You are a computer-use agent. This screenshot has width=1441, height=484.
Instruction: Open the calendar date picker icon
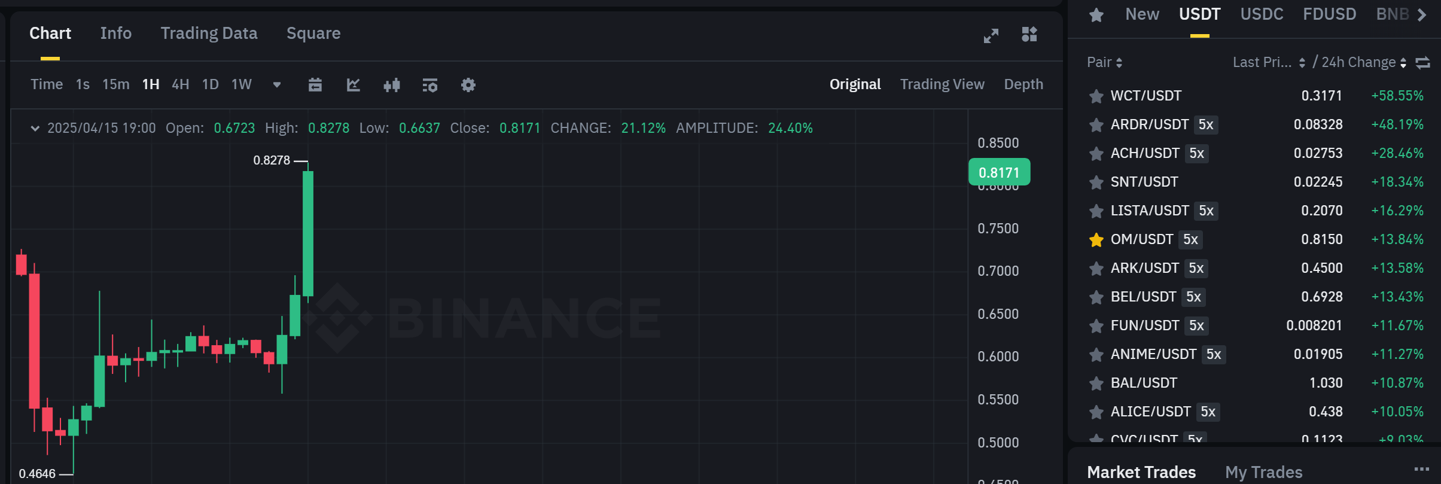click(315, 85)
